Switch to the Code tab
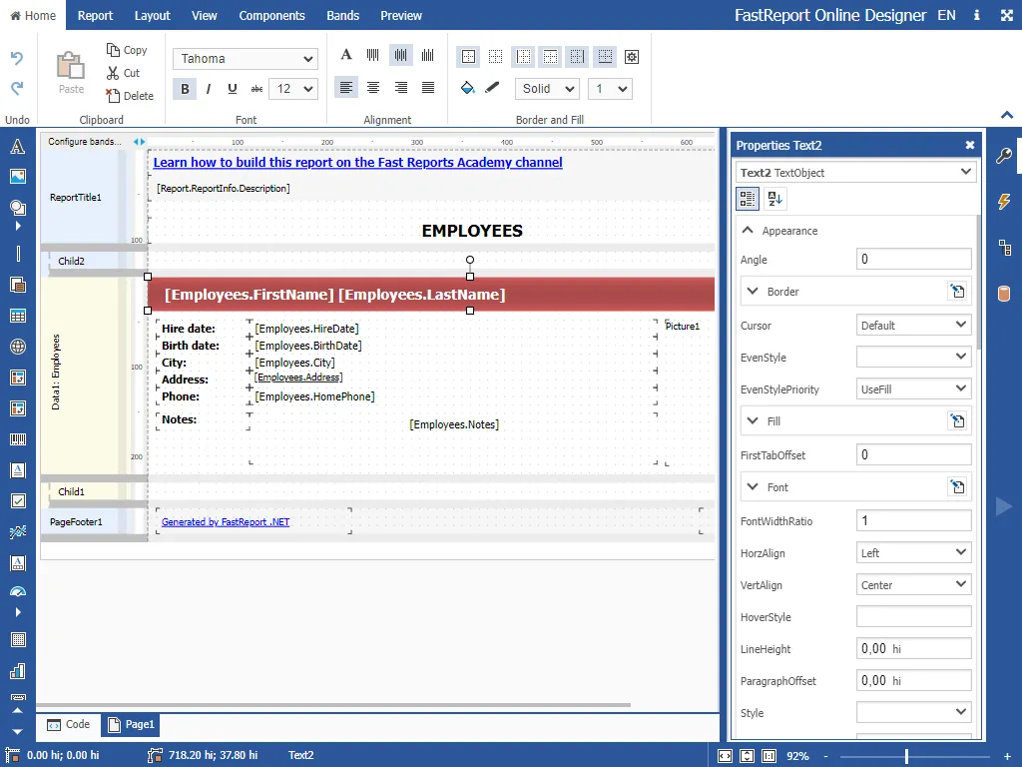The height and width of the screenshot is (767, 1022). [x=69, y=725]
